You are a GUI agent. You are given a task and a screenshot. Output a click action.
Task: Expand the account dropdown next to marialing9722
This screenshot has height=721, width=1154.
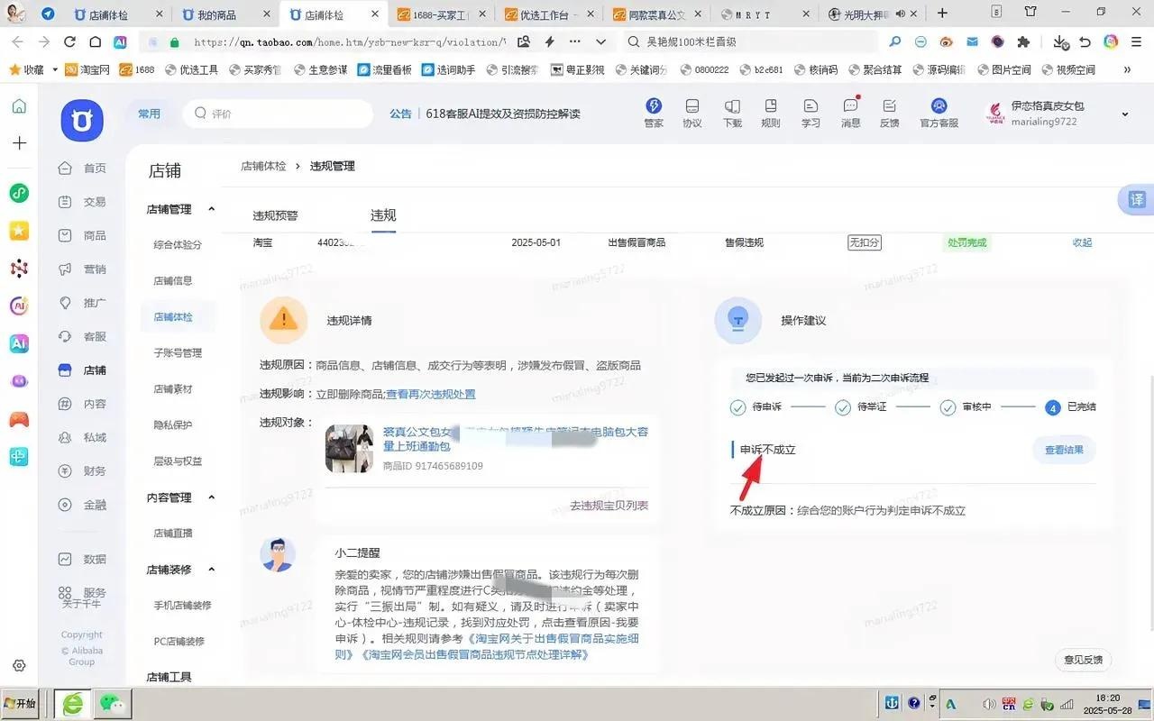[x=1124, y=114]
